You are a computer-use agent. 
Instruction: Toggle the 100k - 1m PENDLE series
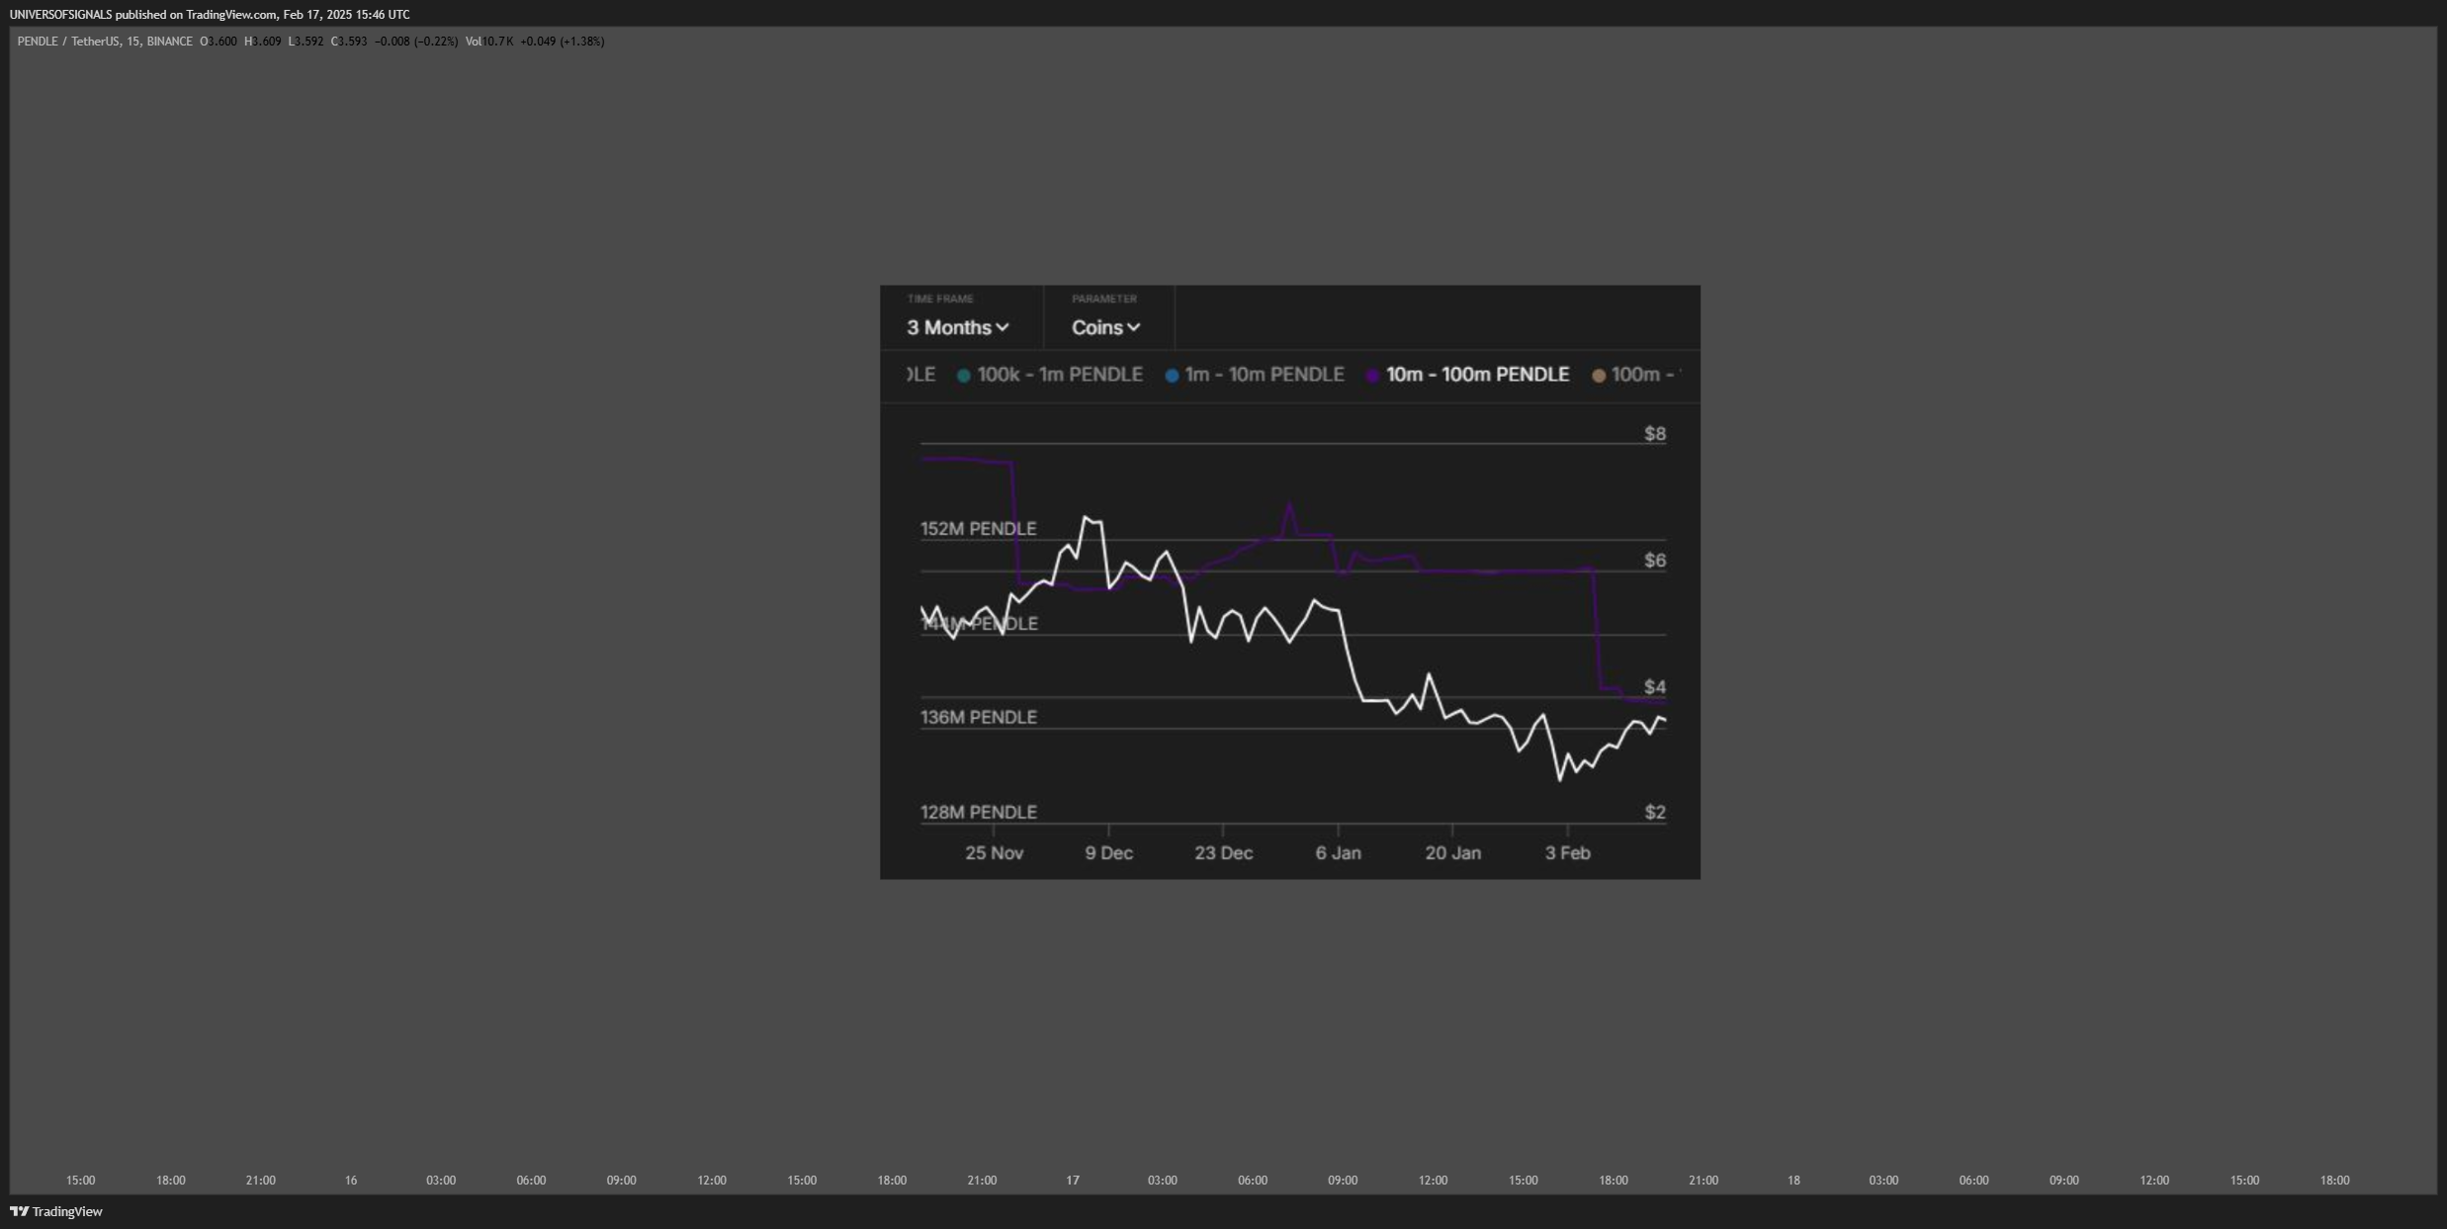coord(1050,375)
